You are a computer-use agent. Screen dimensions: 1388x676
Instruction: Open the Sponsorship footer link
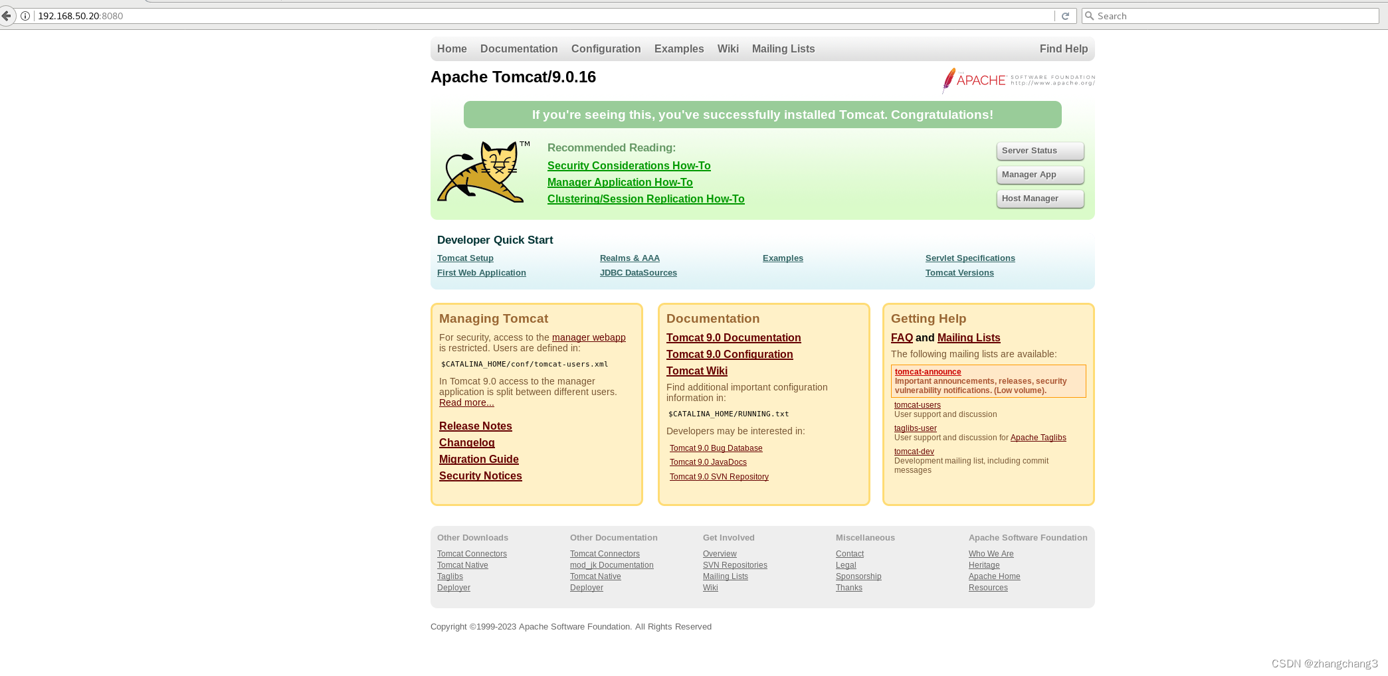tap(858, 576)
